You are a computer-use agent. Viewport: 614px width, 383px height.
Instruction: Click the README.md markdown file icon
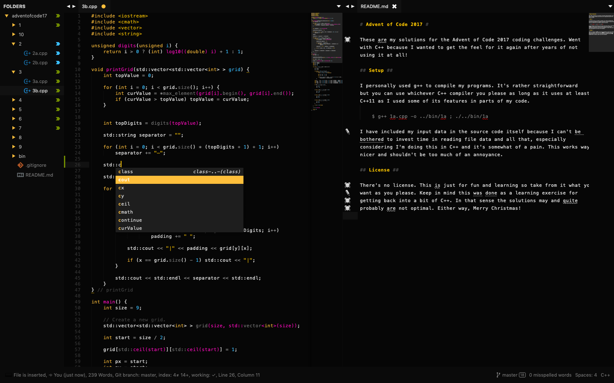click(20, 175)
